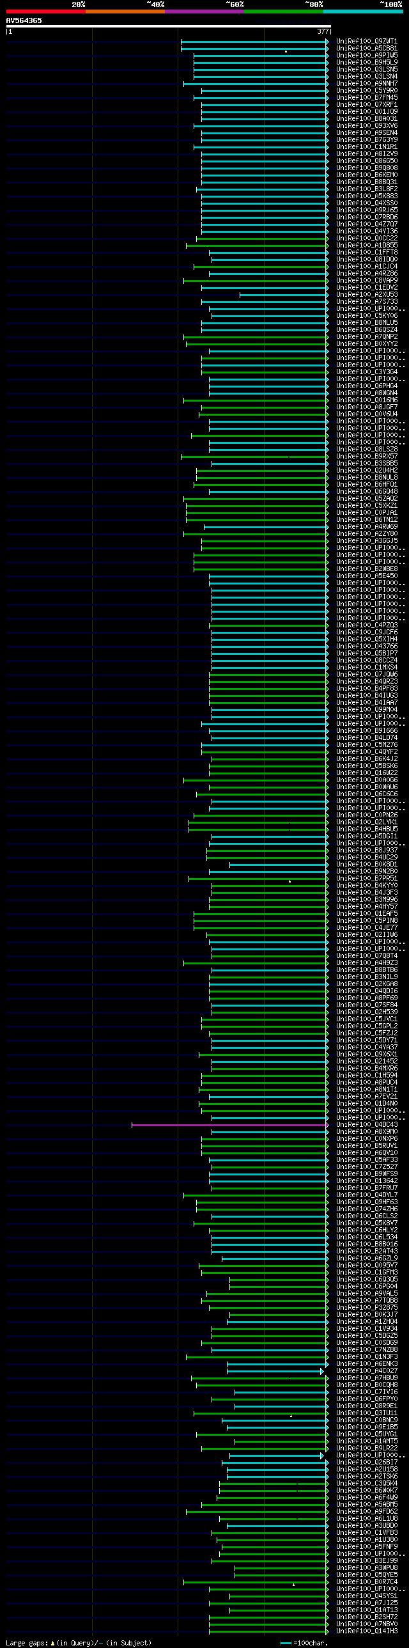Click UniRef100_A1D855 label
Image resolution: width=409 pixels, height=1648 pixels.
click(367, 246)
